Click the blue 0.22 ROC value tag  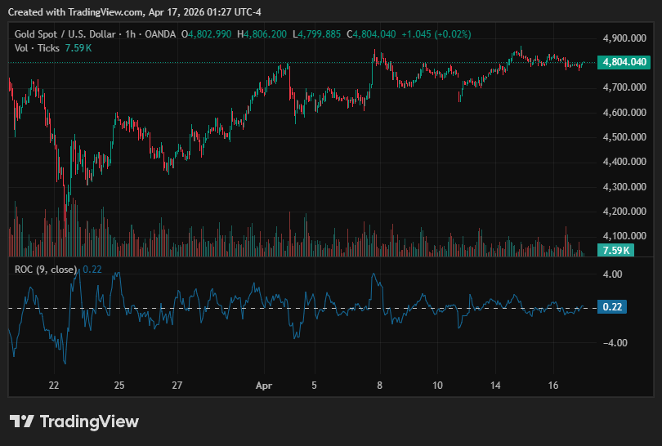tap(612, 307)
